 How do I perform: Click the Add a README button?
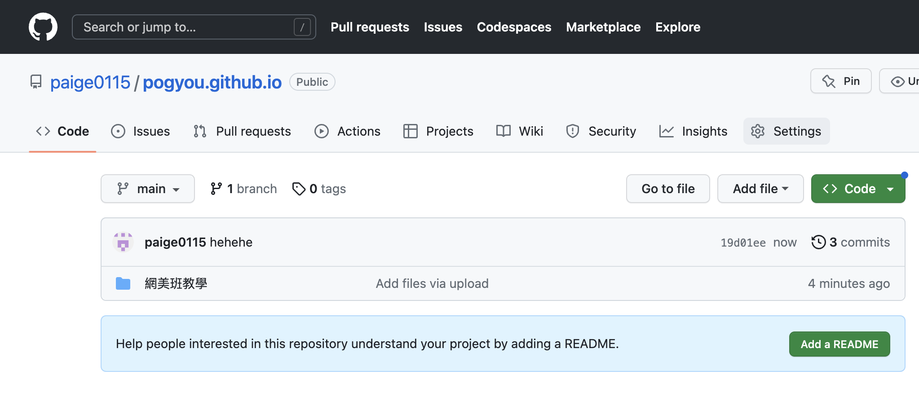pos(839,344)
